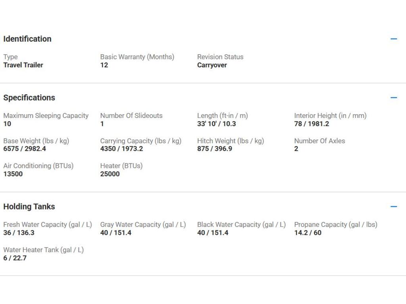
Task: Click the Identification section heading
Action: (27, 39)
